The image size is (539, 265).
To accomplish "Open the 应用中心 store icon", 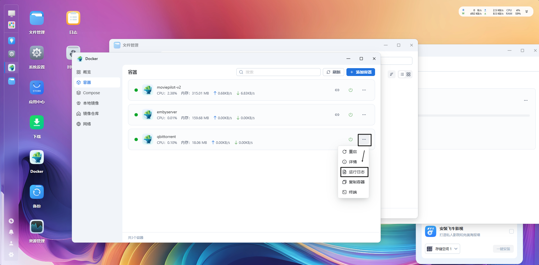I will (37, 88).
